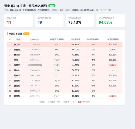Click the 点名骑手数 card showing 11
This screenshot has width=135, height=129.
pyautogui.click(x=19, y=20)
